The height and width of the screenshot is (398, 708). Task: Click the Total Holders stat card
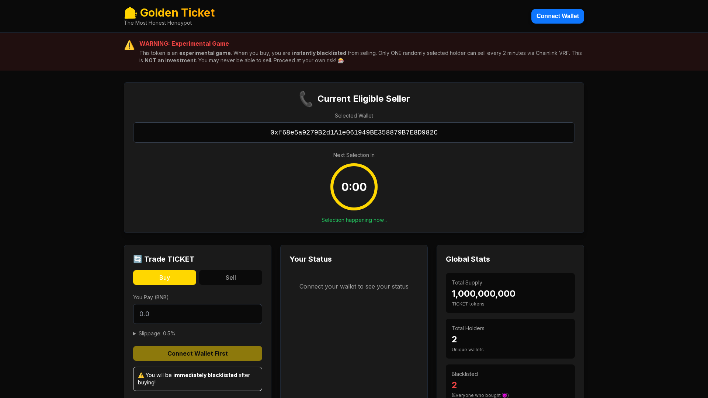click(x=510, y=339)
